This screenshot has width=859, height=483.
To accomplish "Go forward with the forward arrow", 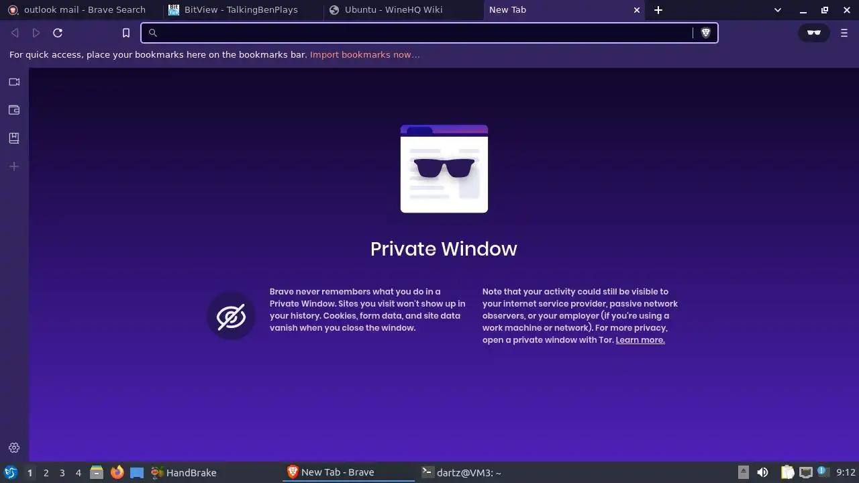I will [x=36, y=33].
